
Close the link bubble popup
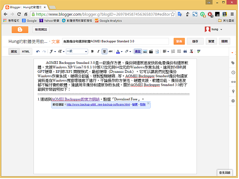(x=148, y=103)
